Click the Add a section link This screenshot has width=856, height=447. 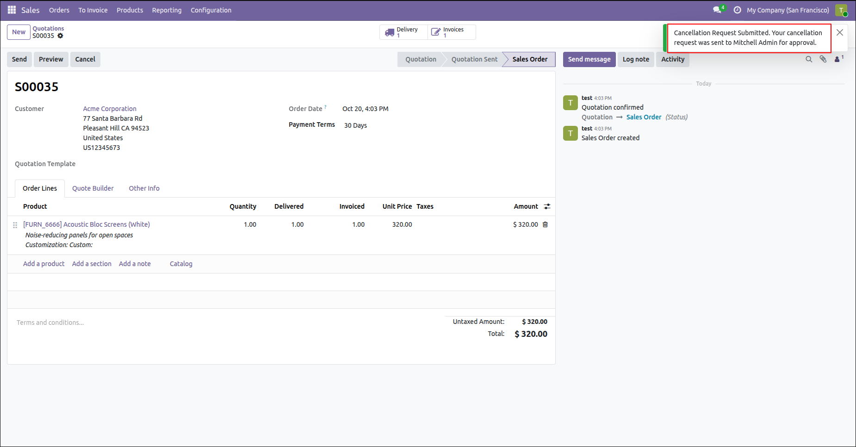92,264
